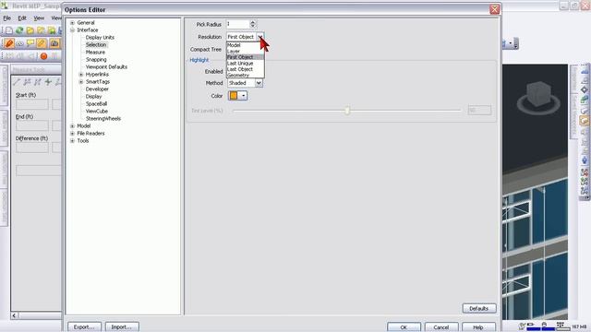Choose Geometry in the Resolution list
591x332 pixels.
coord(245,76)
